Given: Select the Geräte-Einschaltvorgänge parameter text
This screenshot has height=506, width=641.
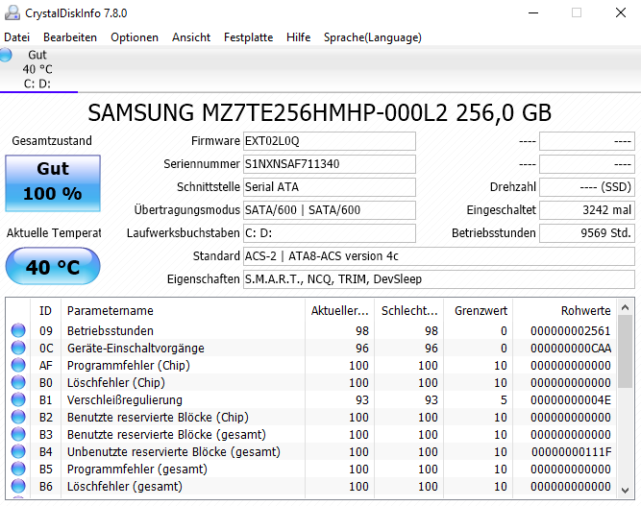Looking at the screenshot, I should tap(136, 348).
